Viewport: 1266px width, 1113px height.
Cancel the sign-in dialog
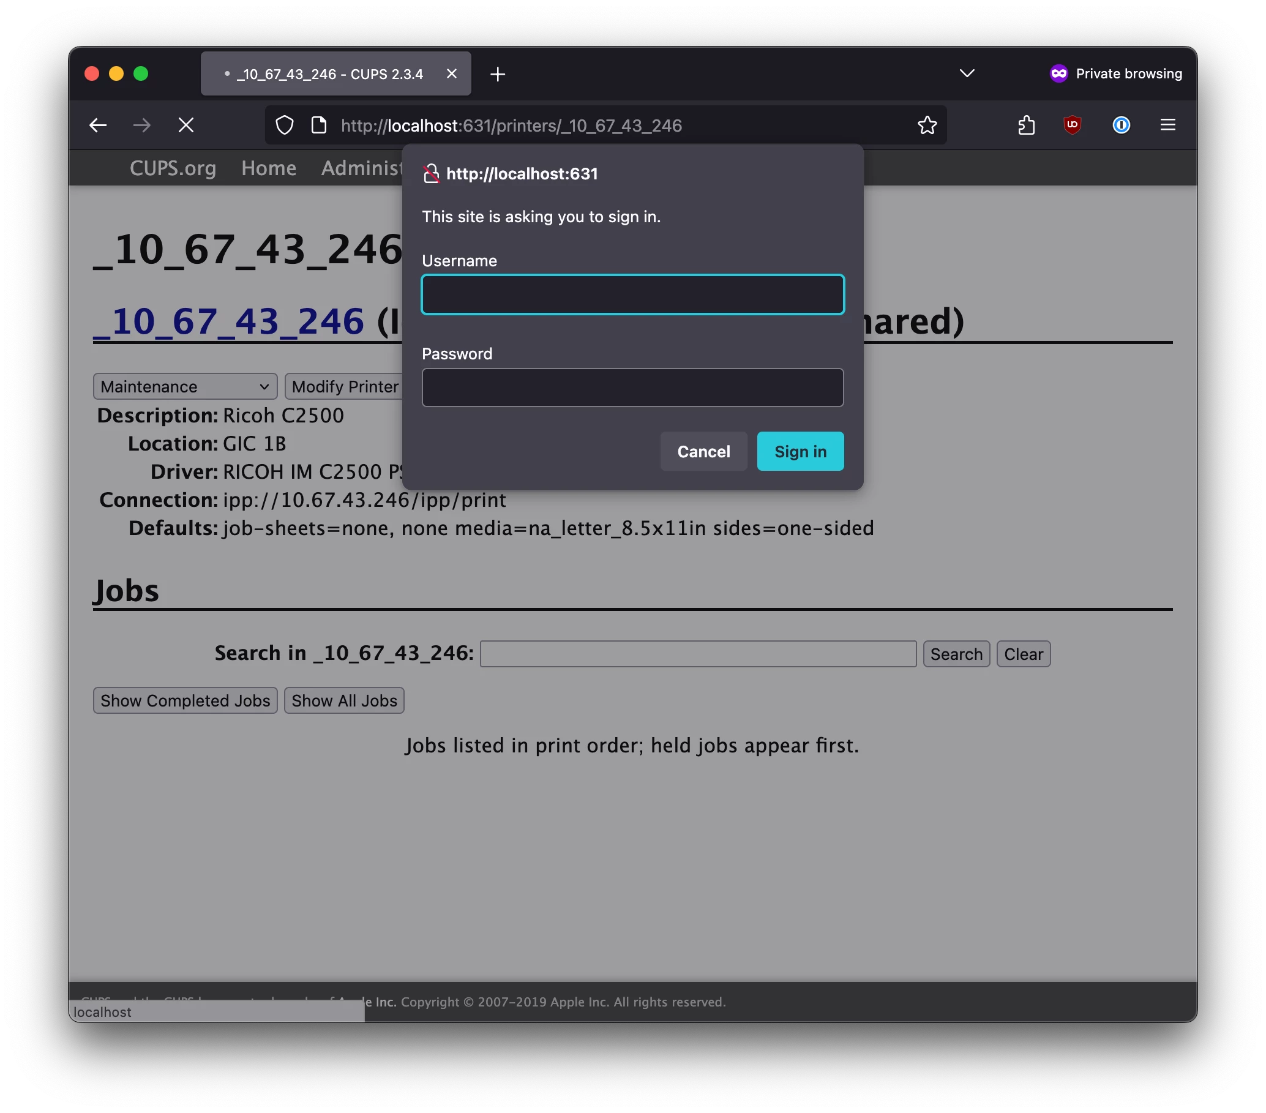click(x=703, y=452)
